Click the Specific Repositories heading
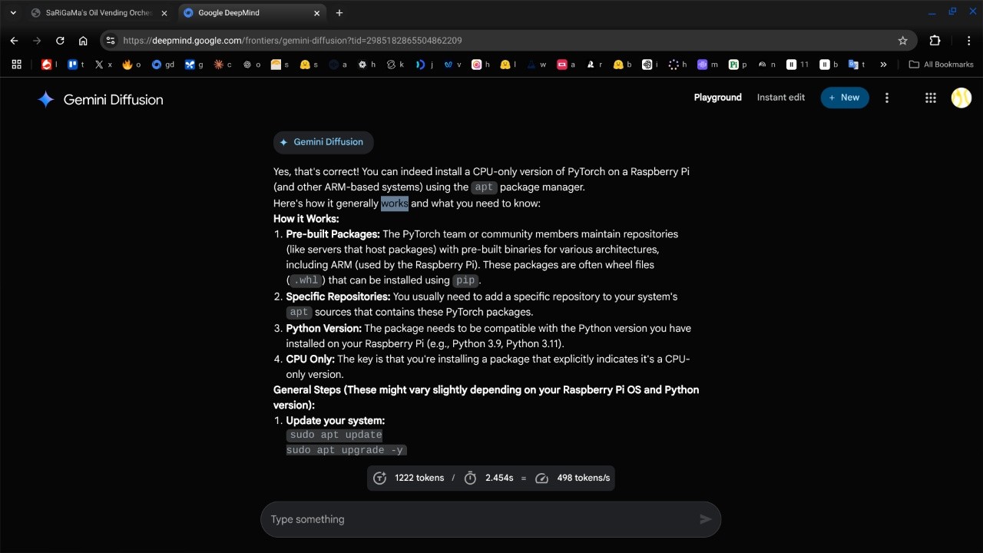This screenshot has height=553, width=983. click(338, 296)
